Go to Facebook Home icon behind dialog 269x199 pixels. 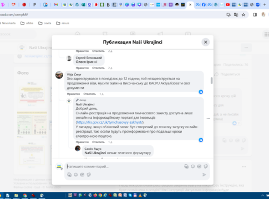tap(78, 34)
